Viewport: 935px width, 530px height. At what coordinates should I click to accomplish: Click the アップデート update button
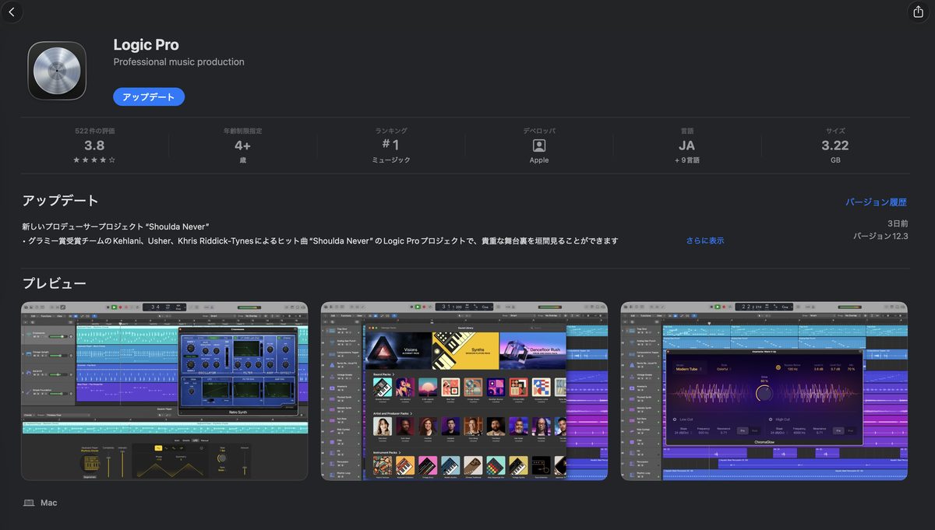pos(149,97)
